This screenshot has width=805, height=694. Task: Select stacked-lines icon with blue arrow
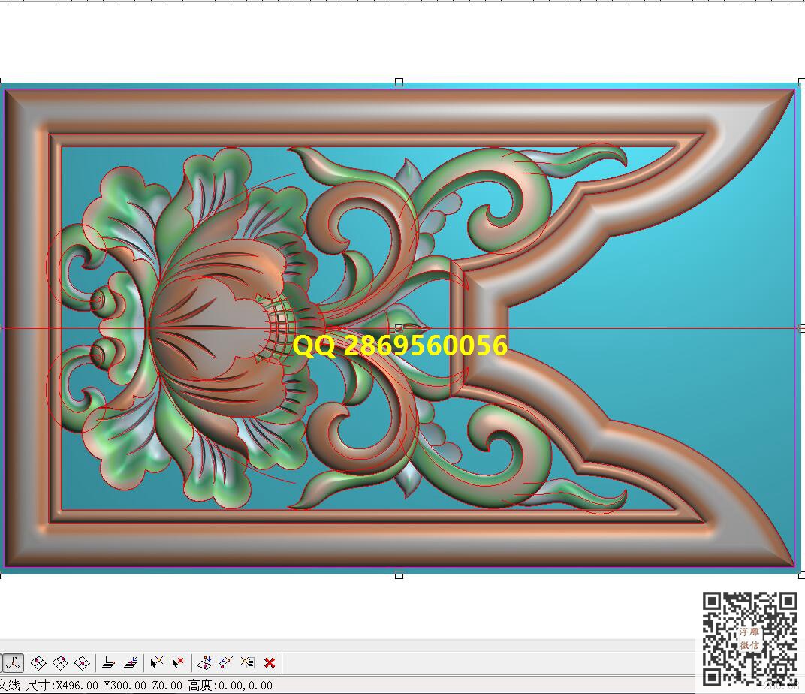tap(131, 663)
